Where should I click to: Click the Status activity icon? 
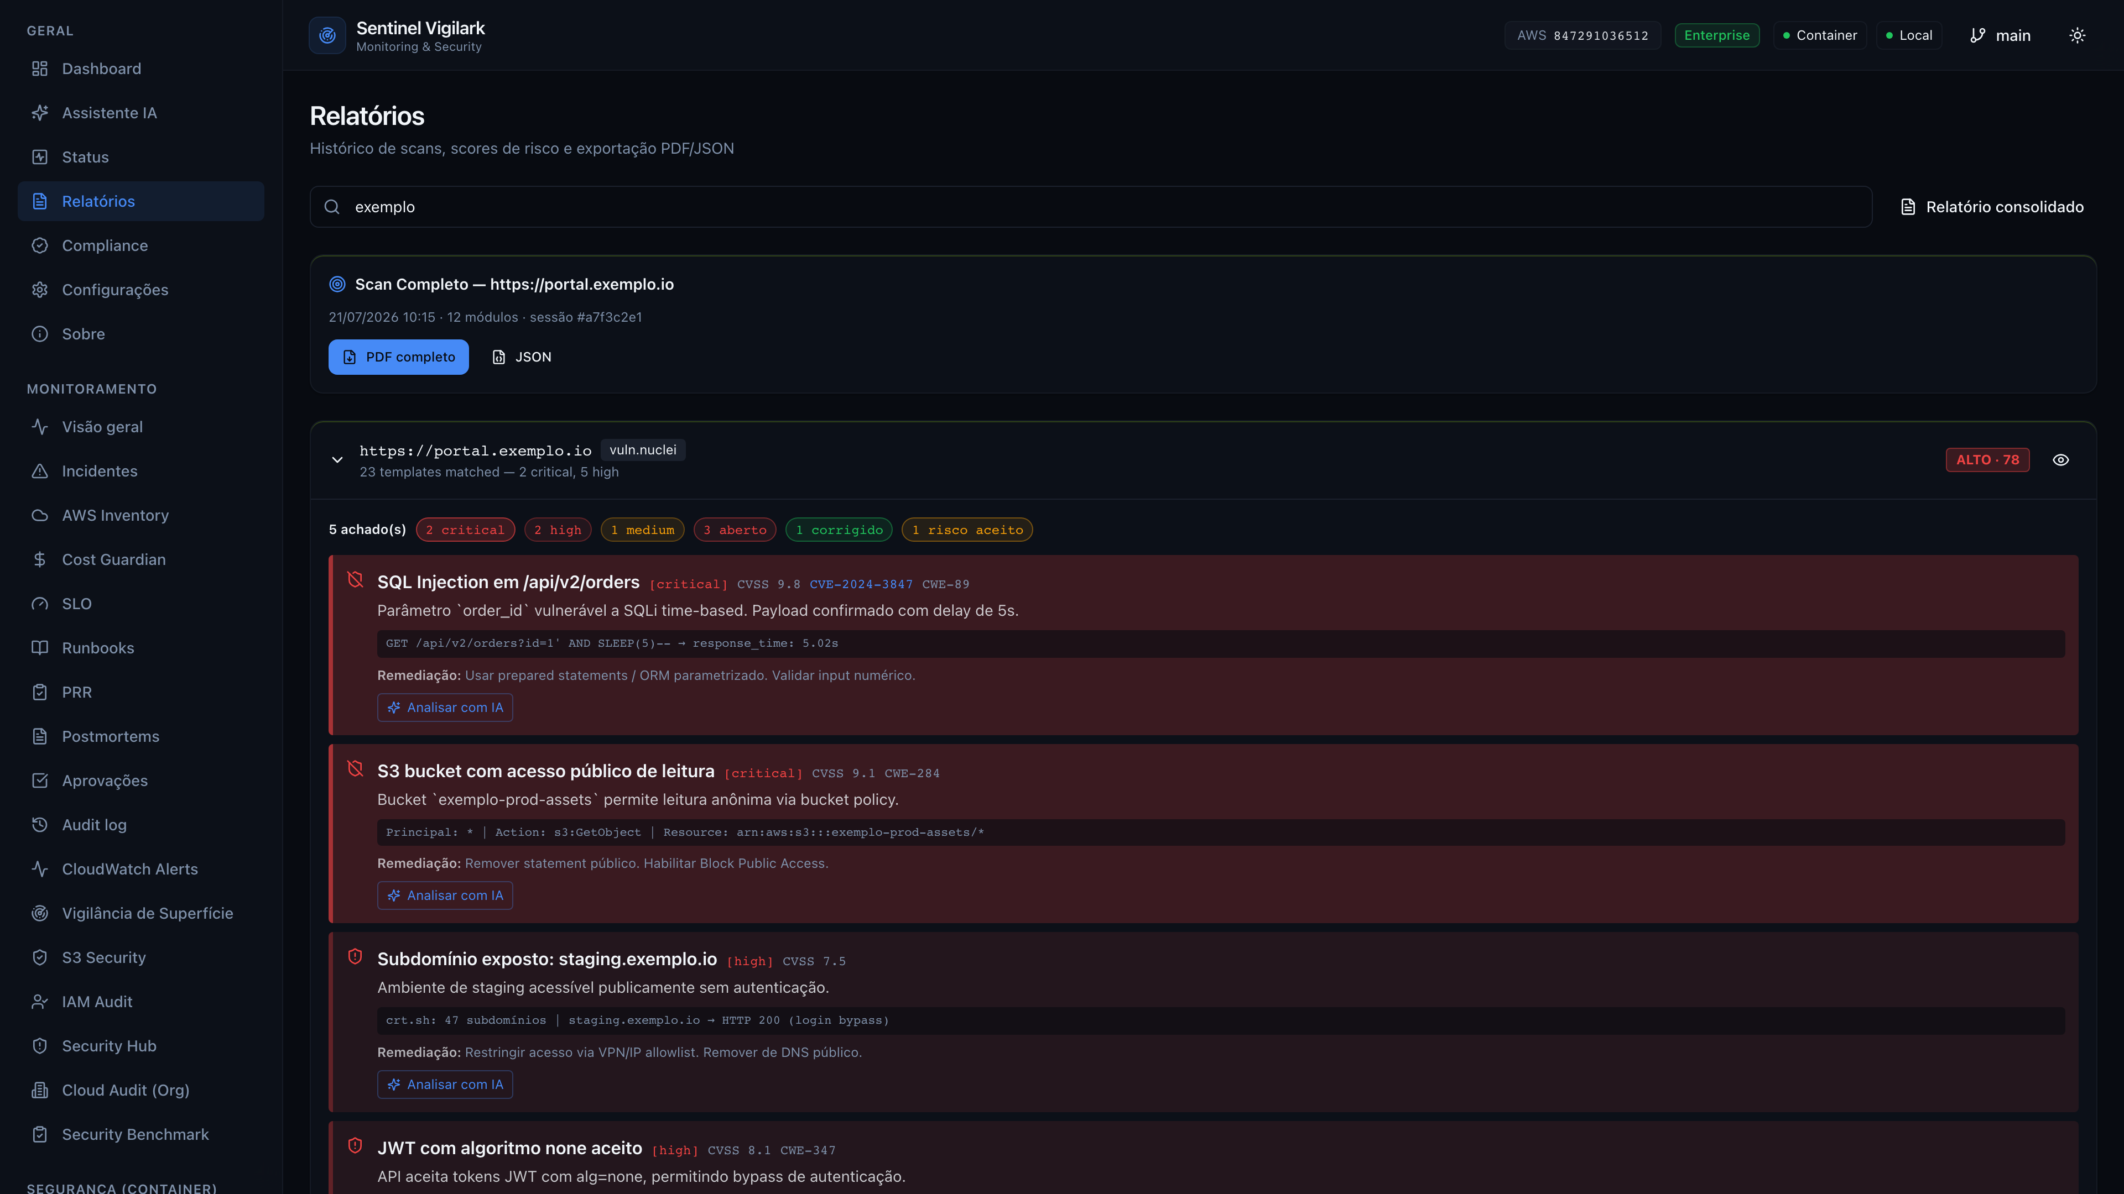point(40,156)
